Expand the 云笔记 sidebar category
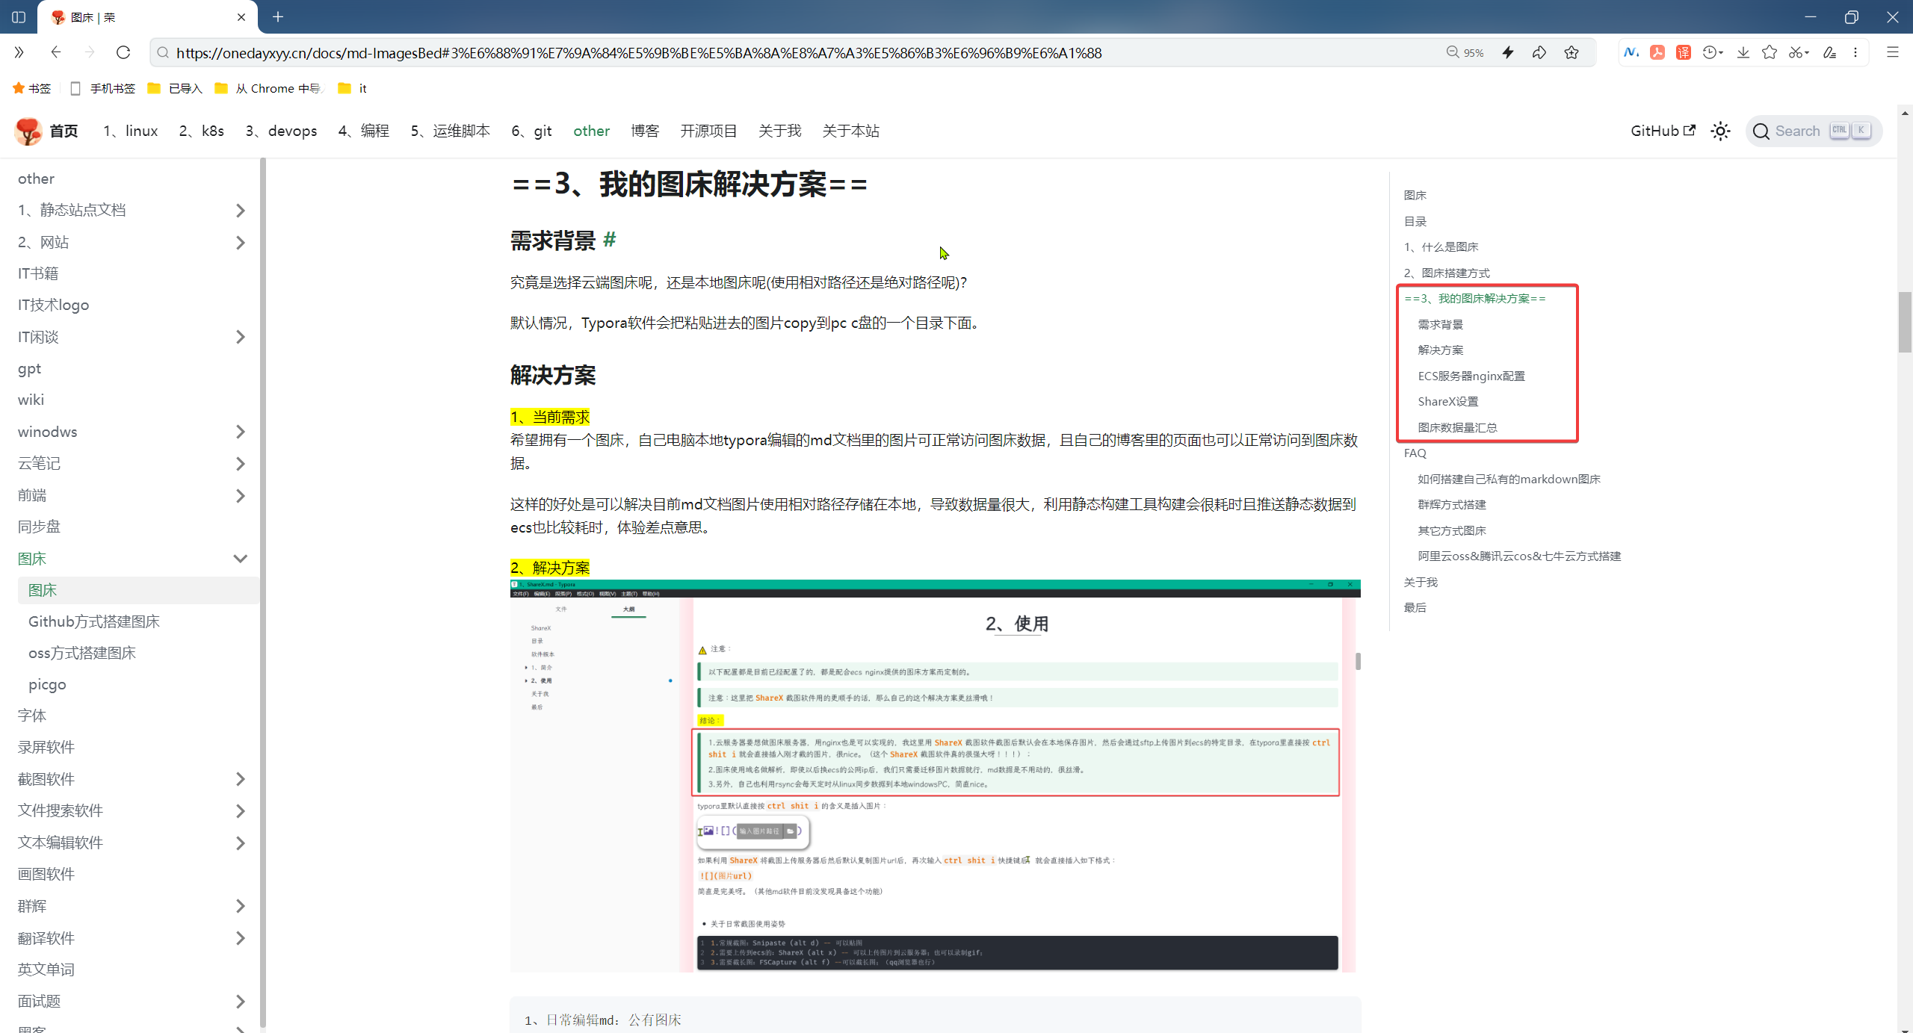The height and width of the screenshot is (1033, 1913). (x=240, y=464)
